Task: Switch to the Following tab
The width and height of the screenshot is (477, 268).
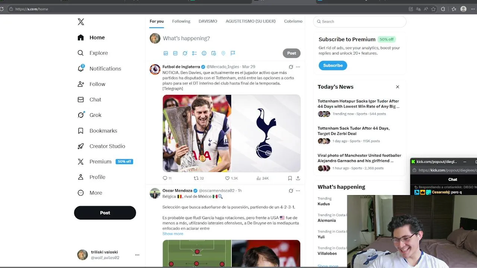Action: click(x=181, y=21)
